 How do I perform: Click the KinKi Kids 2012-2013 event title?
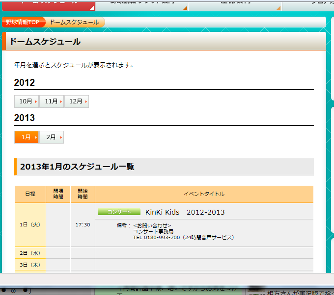(185, 212)
